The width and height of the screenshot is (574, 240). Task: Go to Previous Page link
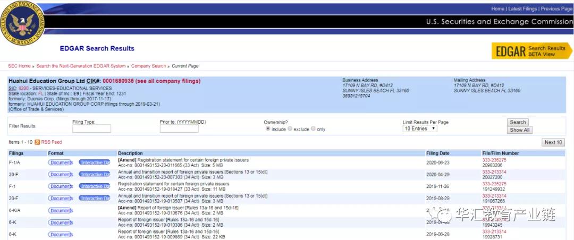(556, 9)
